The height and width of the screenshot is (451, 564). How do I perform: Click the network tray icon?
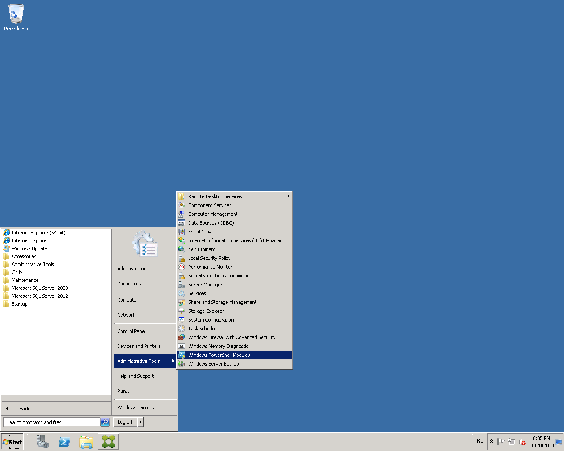(x=512, y=442)
